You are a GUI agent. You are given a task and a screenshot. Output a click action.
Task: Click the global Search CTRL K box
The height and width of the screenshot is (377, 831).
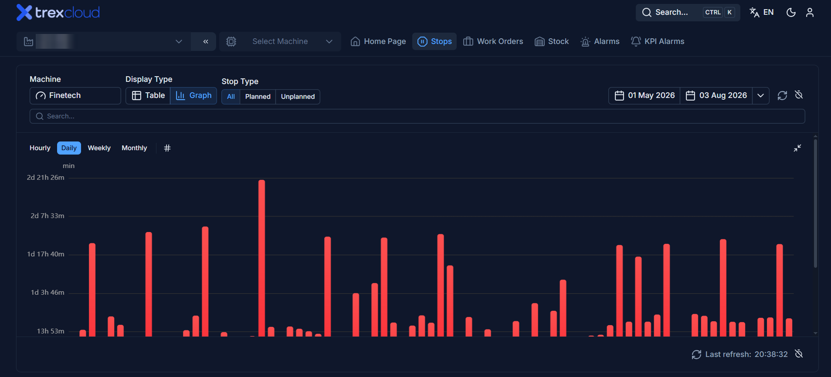click(688, 12)
